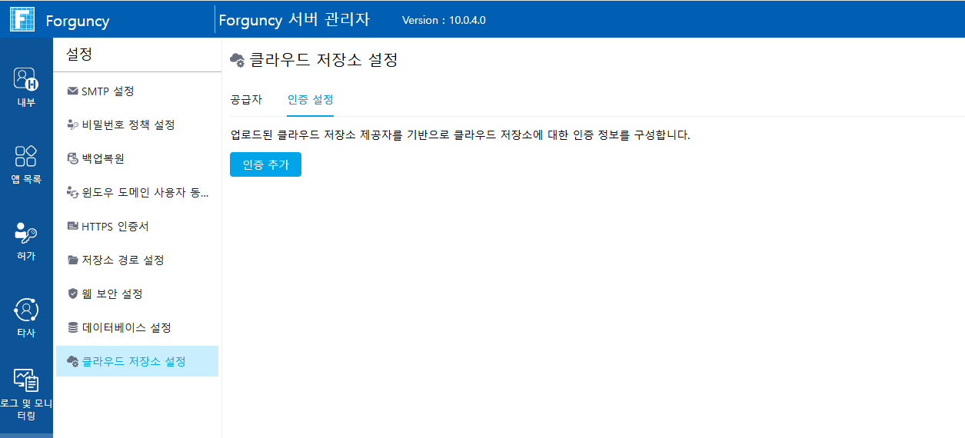Switch to the 공급자 tab
This screenshot has width=965, height=438.
tap(246, 100)
